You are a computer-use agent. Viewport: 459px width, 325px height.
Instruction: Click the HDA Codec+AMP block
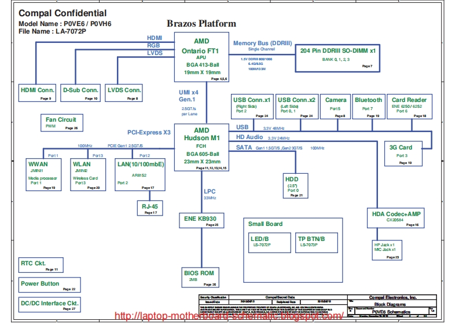coord(396,218)
